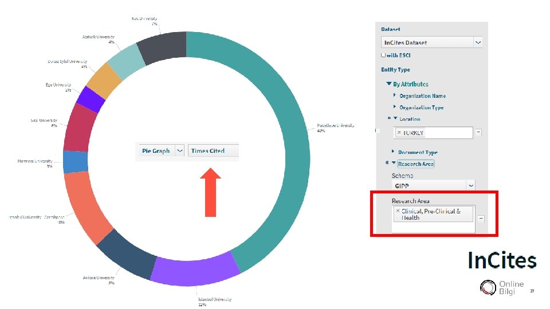Click the Online Bilgi logo

pyautogui.click(x=502, y=287)
